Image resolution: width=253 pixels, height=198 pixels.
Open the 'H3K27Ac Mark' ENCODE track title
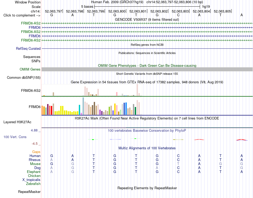pyautogui.click(x=147, y=118)
